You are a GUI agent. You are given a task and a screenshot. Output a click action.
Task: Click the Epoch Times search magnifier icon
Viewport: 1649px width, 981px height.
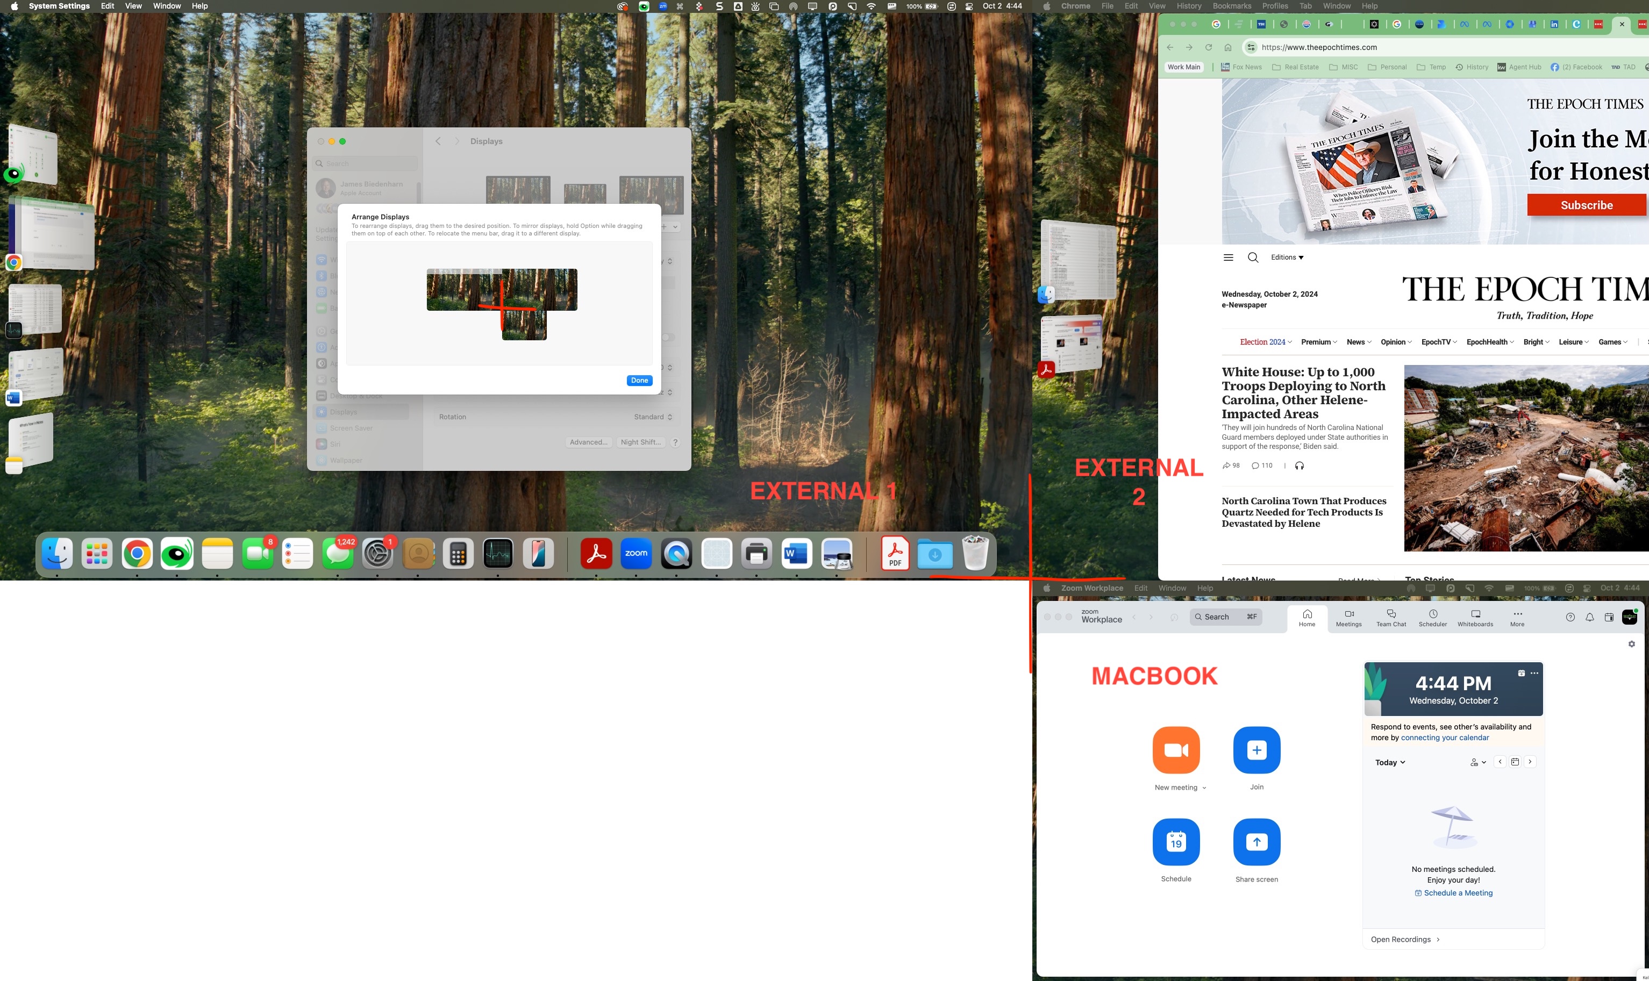click(x=1252, y=258)
